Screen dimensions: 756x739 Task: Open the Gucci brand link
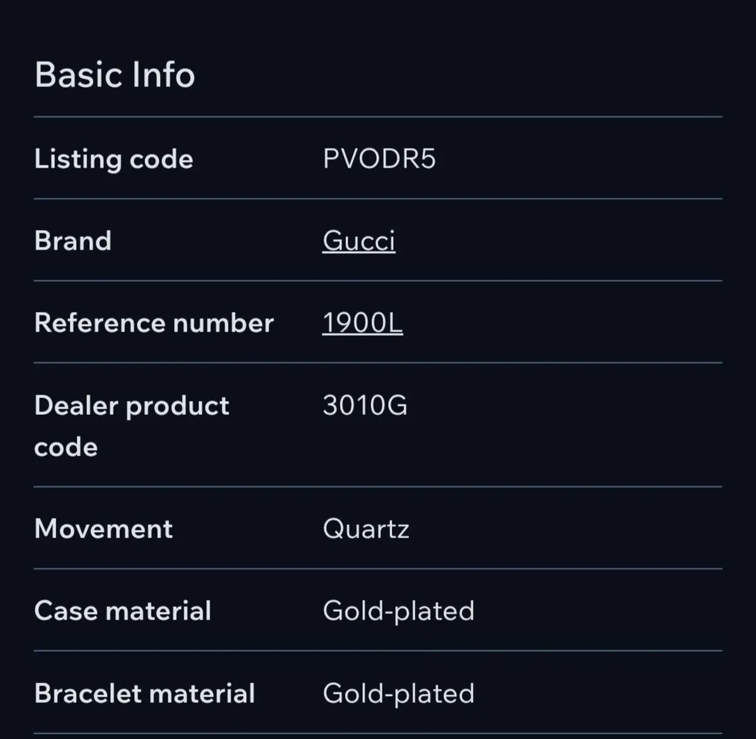click(358, 241)
